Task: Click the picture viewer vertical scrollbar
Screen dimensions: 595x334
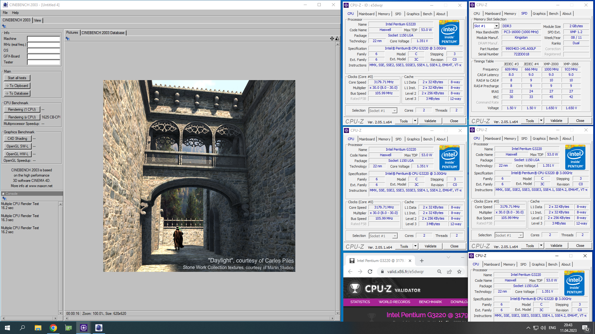Action: [337, 178]
